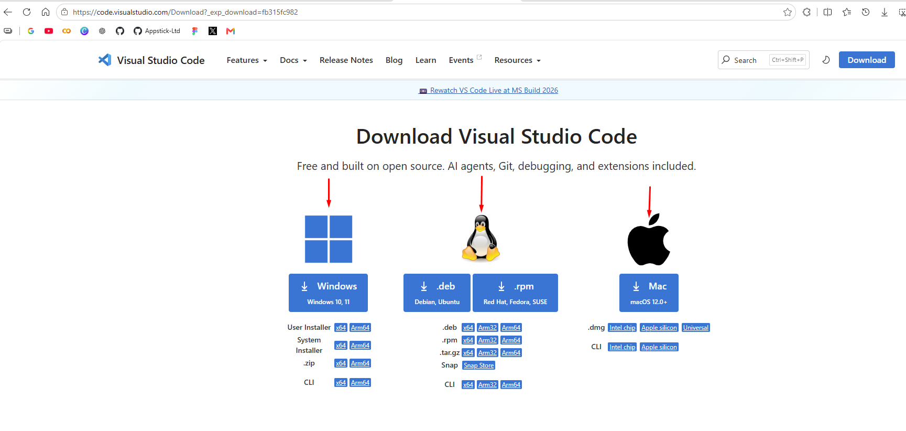Download Windows User Installer Arm64
Image resolution: width=906 pixels, height=431 pixels.
(360, 328)
